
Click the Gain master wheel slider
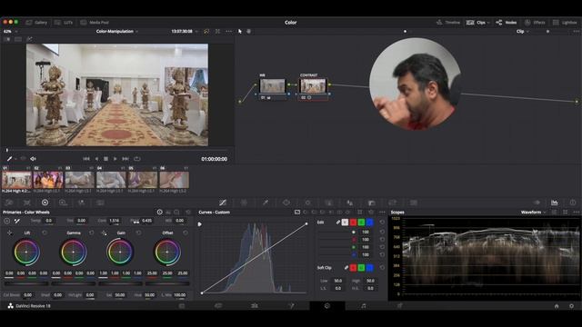(x=120, y=283)
